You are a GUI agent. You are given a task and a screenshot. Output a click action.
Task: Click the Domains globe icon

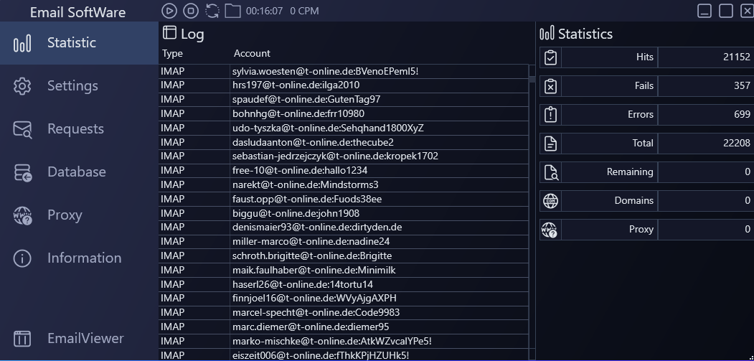click(550, 201)
